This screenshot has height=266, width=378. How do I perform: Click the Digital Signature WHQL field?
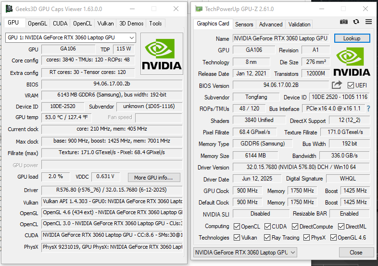348,179
